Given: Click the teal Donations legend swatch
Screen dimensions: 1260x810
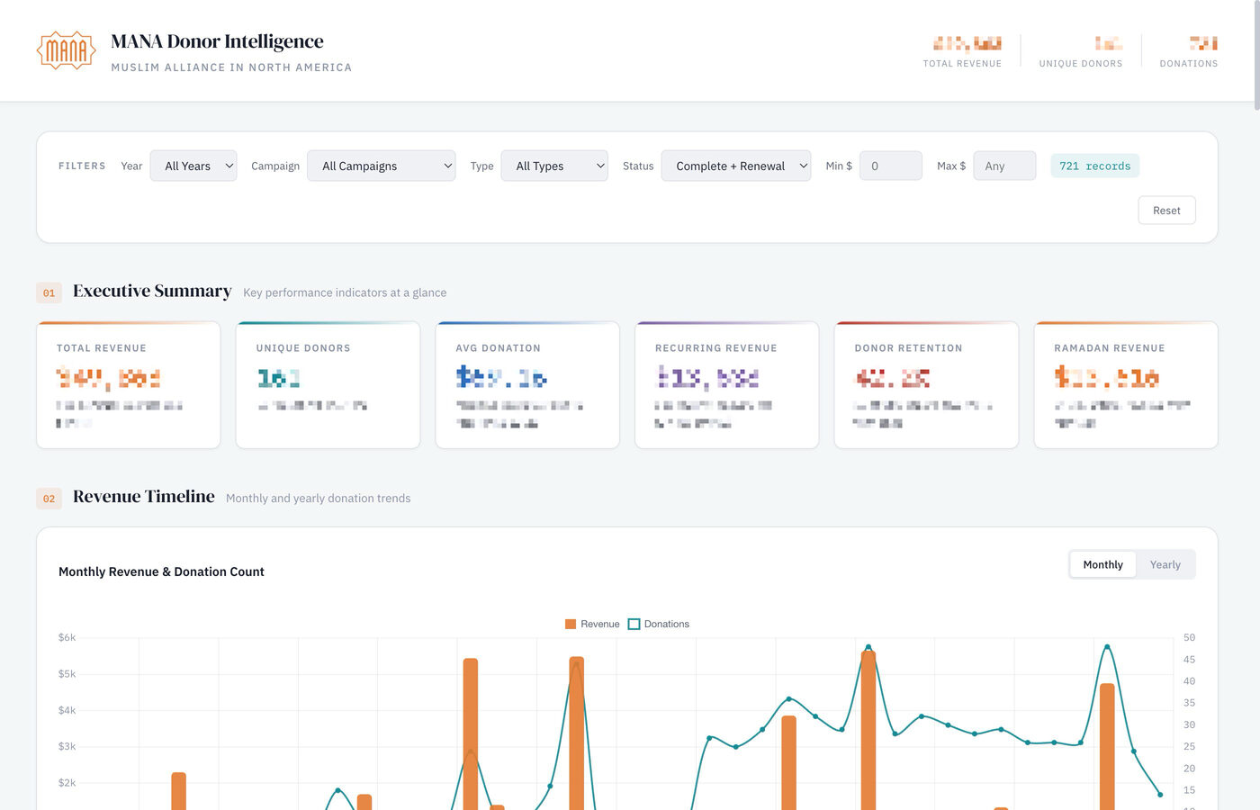Looking at the screenshot, I should [x=634, y=624].
